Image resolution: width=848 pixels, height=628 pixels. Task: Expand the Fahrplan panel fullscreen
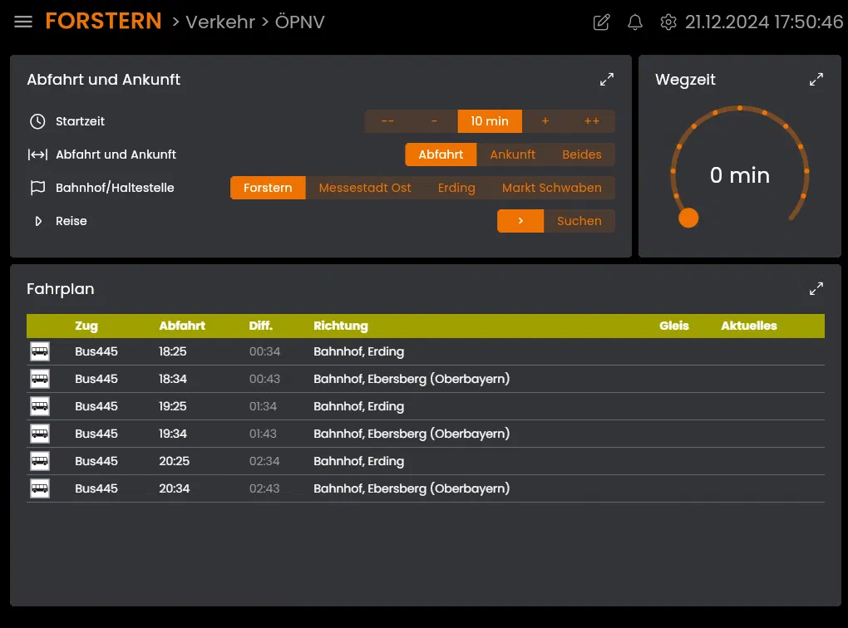coord(816,288)
